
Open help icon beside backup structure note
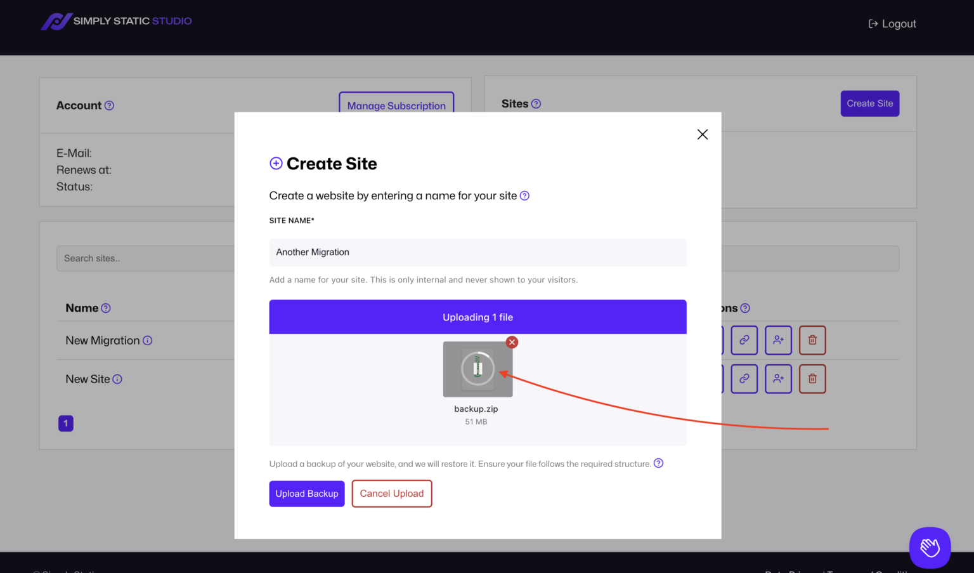[658, 463]
